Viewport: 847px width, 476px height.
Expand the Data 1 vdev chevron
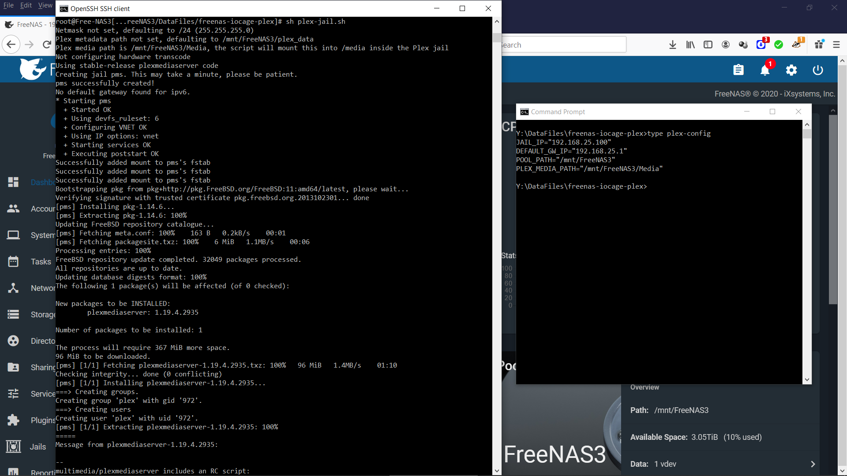813,464
